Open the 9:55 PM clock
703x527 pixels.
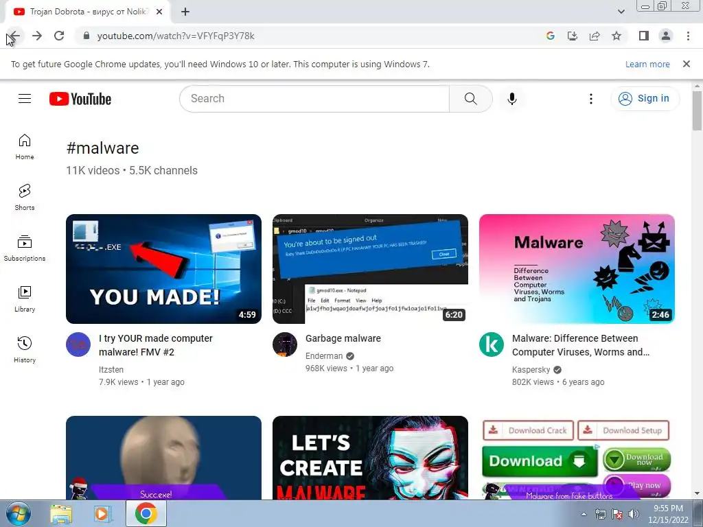click(668, 513)
